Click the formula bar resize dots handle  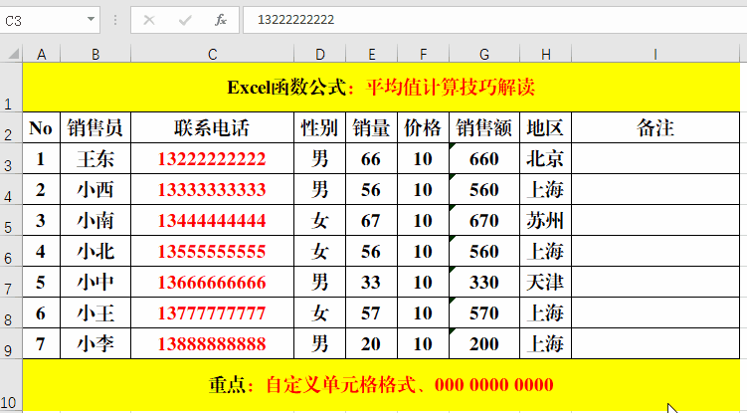coord(115,20)
